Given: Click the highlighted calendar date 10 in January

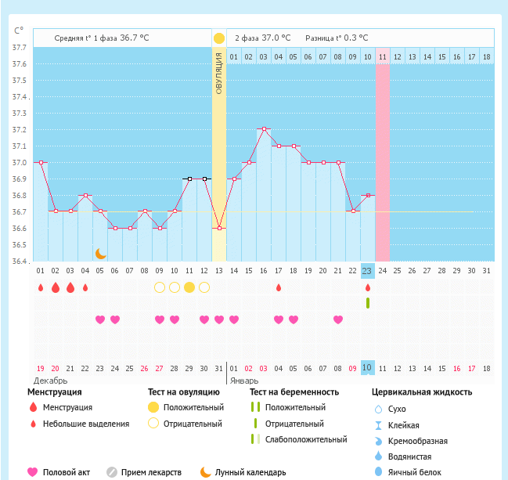Looking at the screenshot, I should [x=368, y=368].
